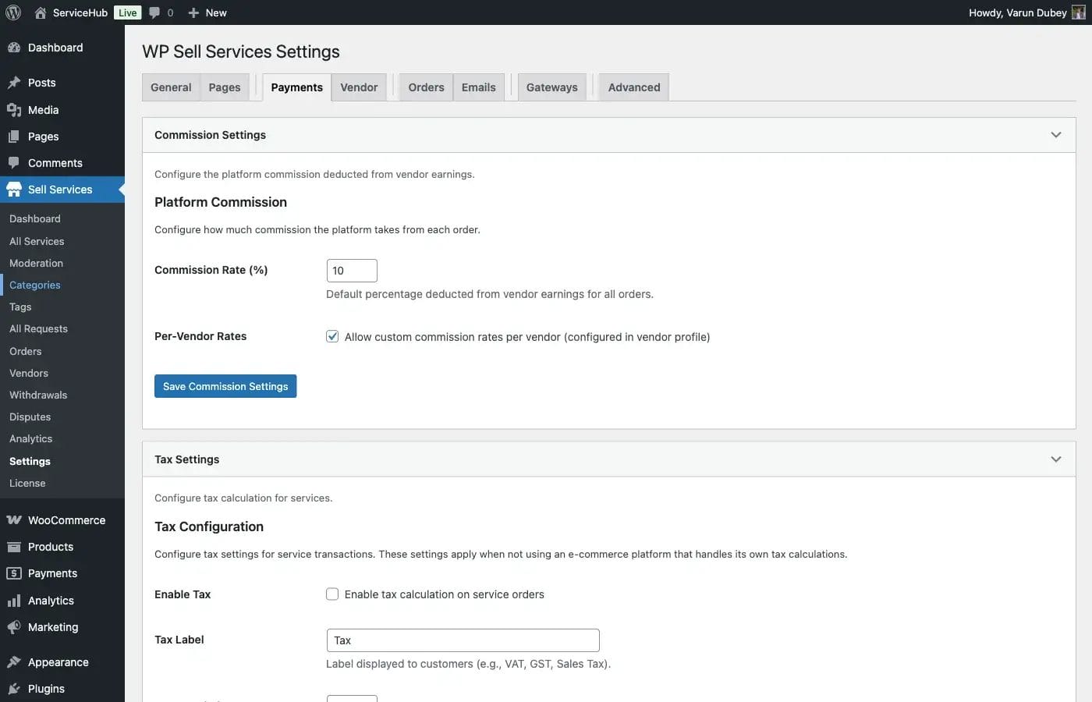
Task: Click Save Commission Settings
Action: (x=225, y=385)
